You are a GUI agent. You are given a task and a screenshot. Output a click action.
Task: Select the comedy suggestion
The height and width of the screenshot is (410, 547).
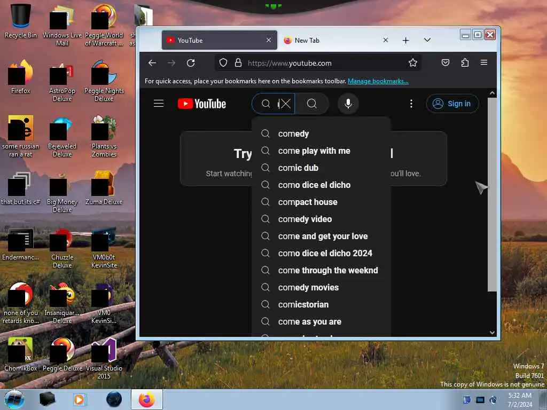(321, 134)
